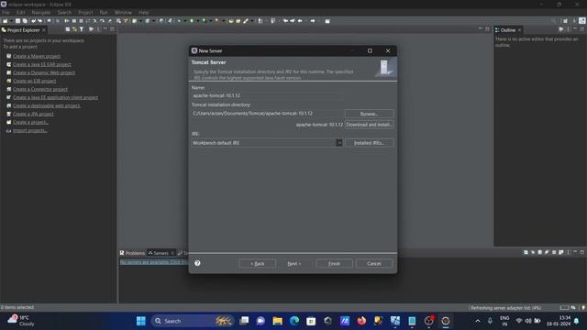This screenshot has height=330, width=587.
Task: Click Create a JPA project link
Action: tap(33, 114)
